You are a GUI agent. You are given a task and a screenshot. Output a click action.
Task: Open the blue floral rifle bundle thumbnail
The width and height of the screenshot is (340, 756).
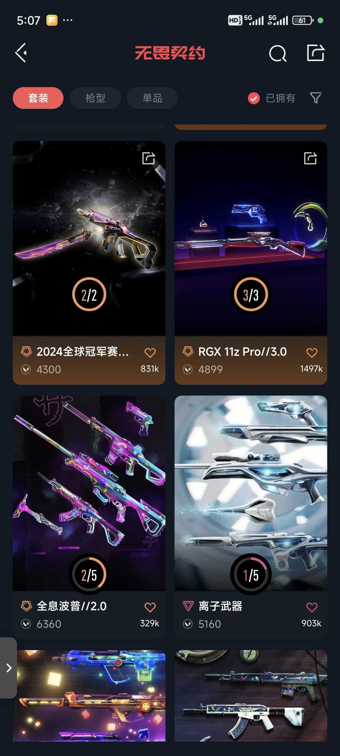(x=251, y=696)
